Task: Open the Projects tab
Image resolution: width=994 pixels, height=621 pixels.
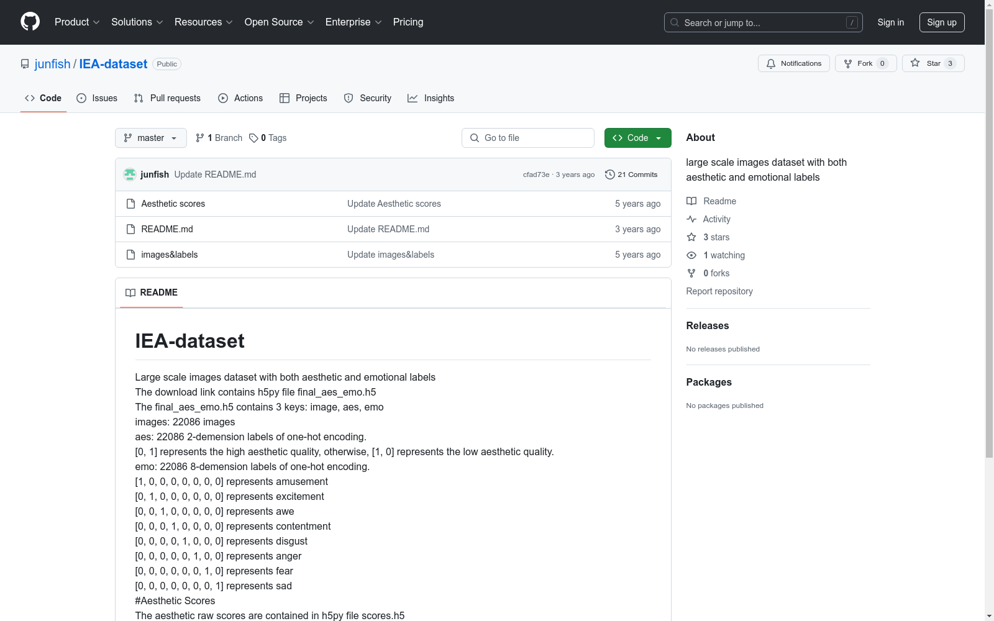Action: tap(303, 98)
